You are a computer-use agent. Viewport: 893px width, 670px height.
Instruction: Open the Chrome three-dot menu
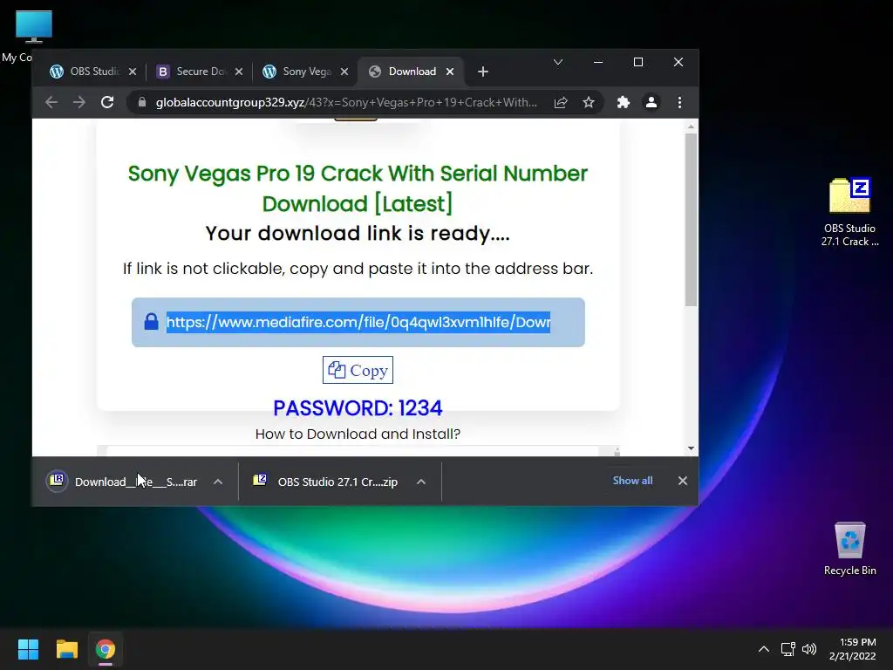[679, 103]
